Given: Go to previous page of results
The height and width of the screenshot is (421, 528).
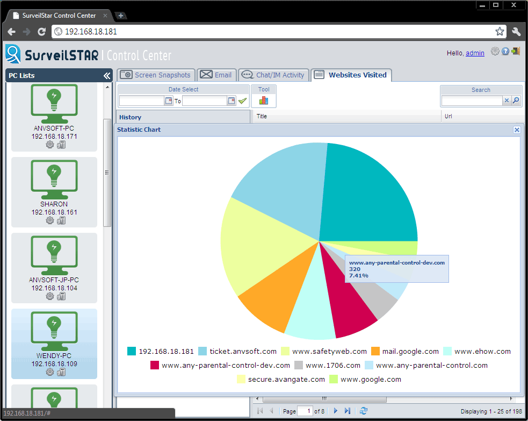Looking at the screenshot, I should [x=271, y=411].
